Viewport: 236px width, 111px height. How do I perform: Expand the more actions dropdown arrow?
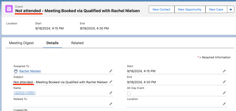(231, 10)
